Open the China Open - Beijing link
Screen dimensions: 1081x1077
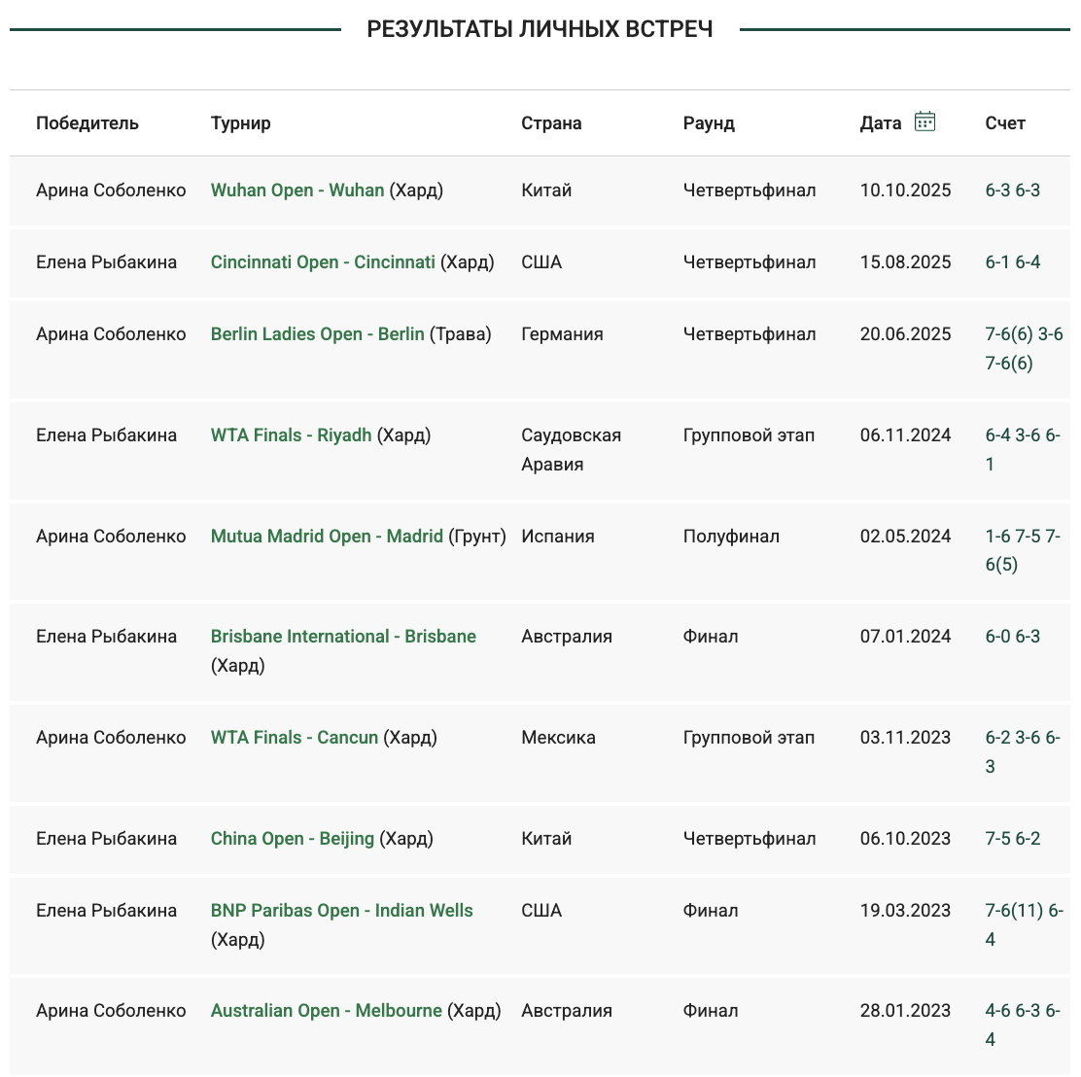pyautogui.click(x=293, y=839)
